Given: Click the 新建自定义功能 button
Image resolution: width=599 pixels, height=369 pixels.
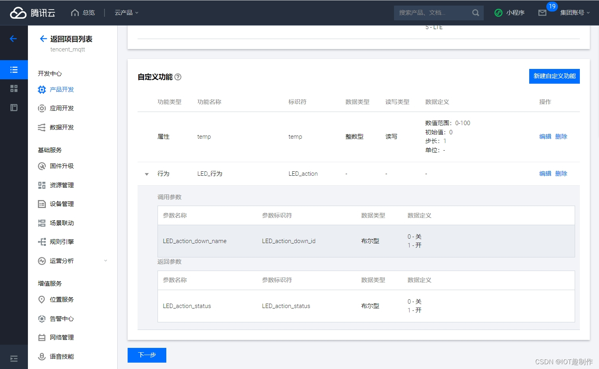Looking at the screenshot, I should (x=554, y=76).
